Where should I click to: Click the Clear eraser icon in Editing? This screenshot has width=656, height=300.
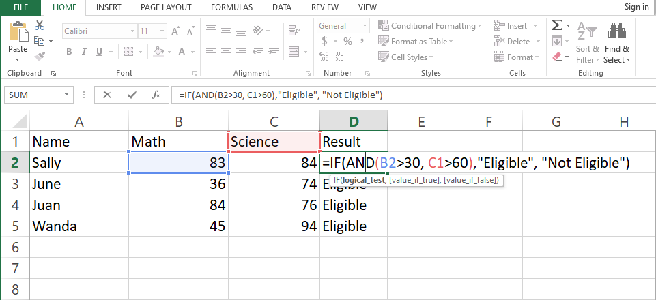pyautogui.click(x=556, y=57)
